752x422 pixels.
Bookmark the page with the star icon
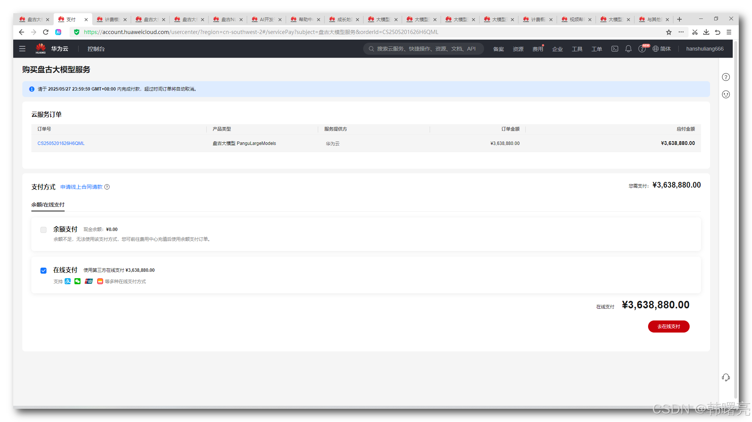pos(668,32)
